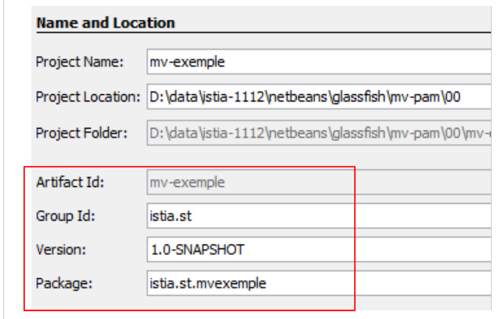The image size is (498, 319).
Task: Click the "Artifact Id:" label
Action: pyautogui.click(x=70, y=182)
